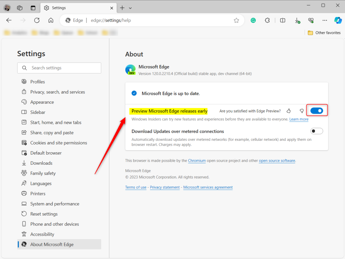The image size is (345, 259).
Task: Open the Extensions puzzle icon
Action: (267, 21)
